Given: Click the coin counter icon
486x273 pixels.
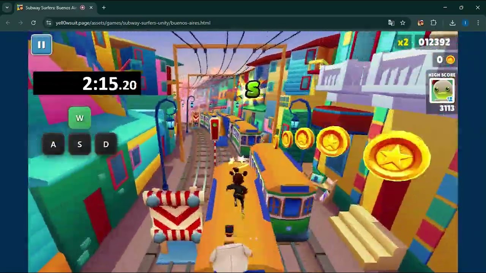Looking at the screenshot, I should [x=450, y=60].
